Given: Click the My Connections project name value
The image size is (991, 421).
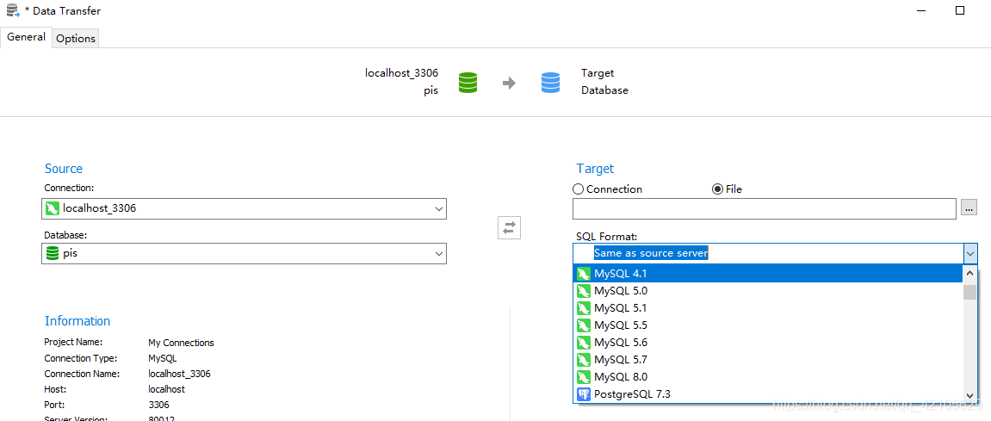Looking at the screenshot, I should [181, 343].
